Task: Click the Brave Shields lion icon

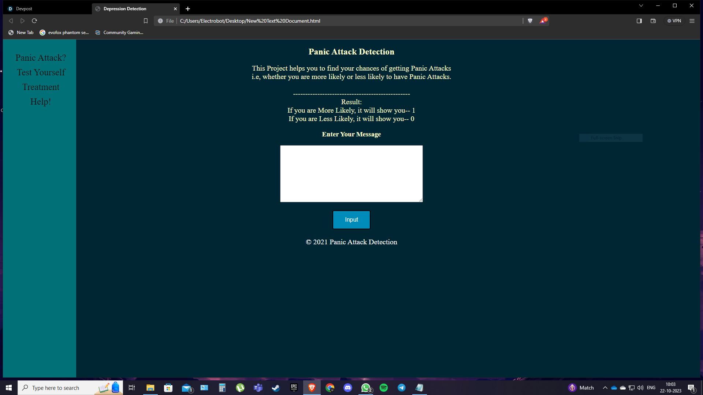Action: pyautogui.click(x=530, y=21)
